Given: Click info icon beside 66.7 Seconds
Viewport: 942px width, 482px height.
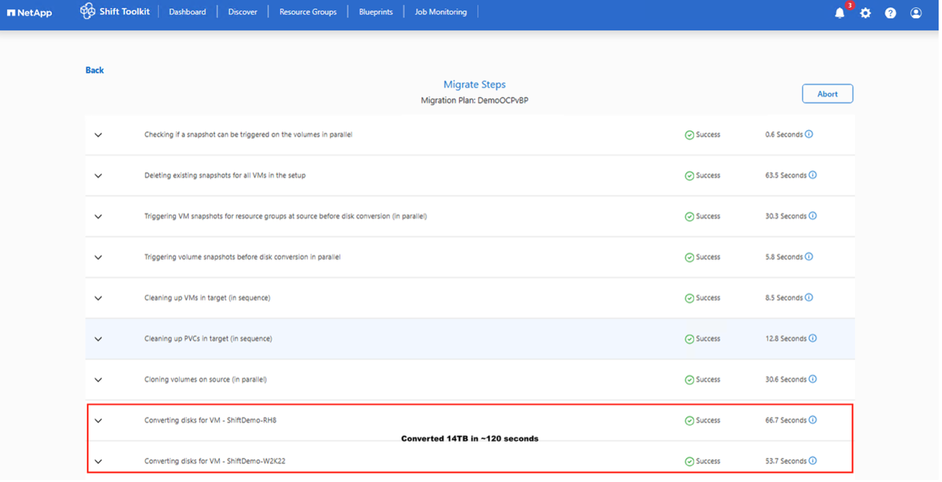Looking at the screenshot, I should coord(812,420).
